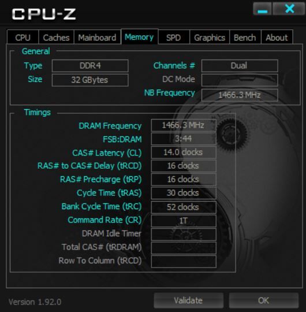Click the CAS# Latency 14.0 clocks field
Image resolution: width=306 pixels, height=312 pixels.
coord(184,153)
